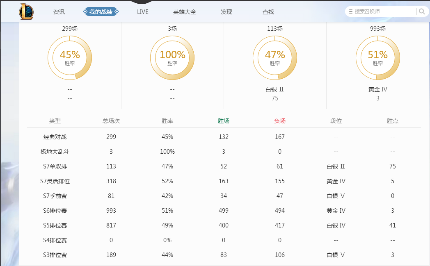Select the S3排位赛 row label
The width and height of the screenshot is (430, 266).
click(x=55, y=255)
